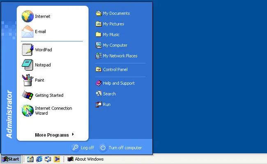
Task: Choose the Paint menu label
Action: (x=39, y=80)
